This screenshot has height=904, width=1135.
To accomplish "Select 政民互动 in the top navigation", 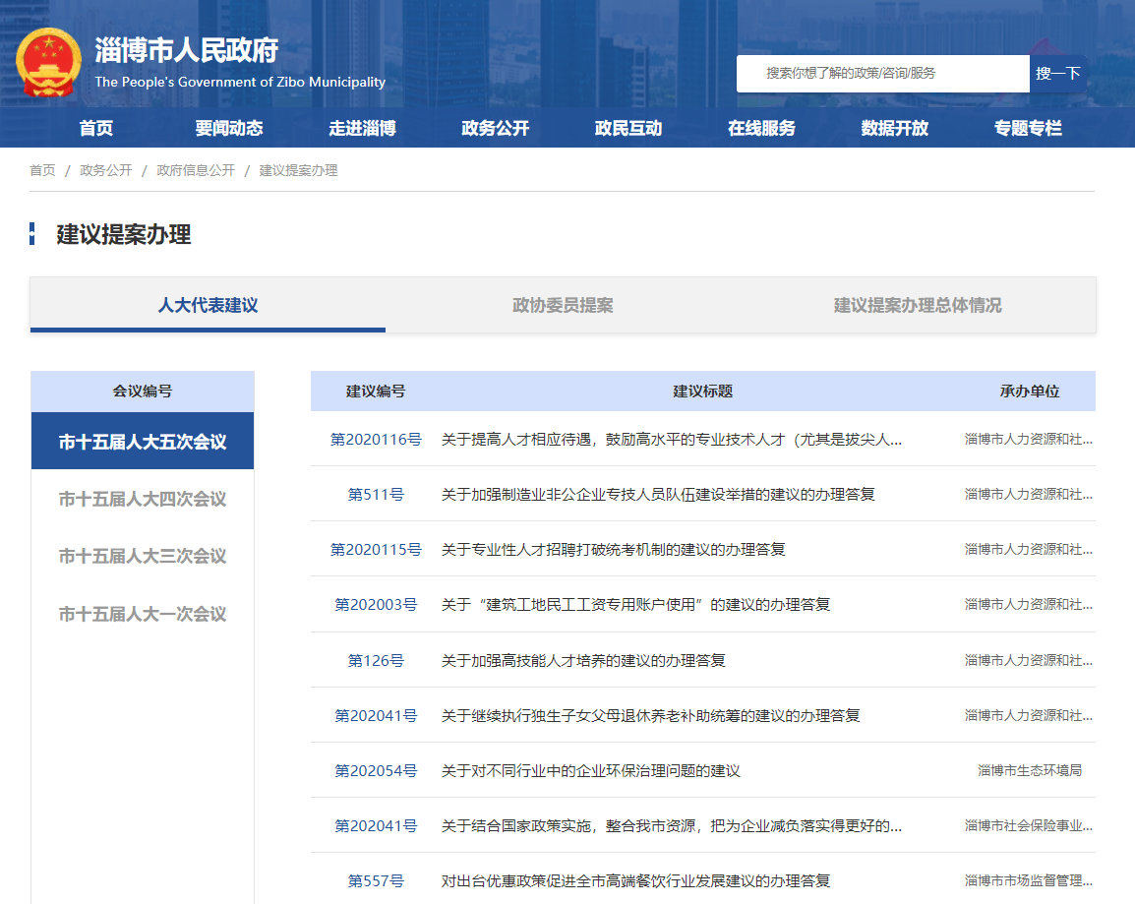I will (x=628, y=129).
